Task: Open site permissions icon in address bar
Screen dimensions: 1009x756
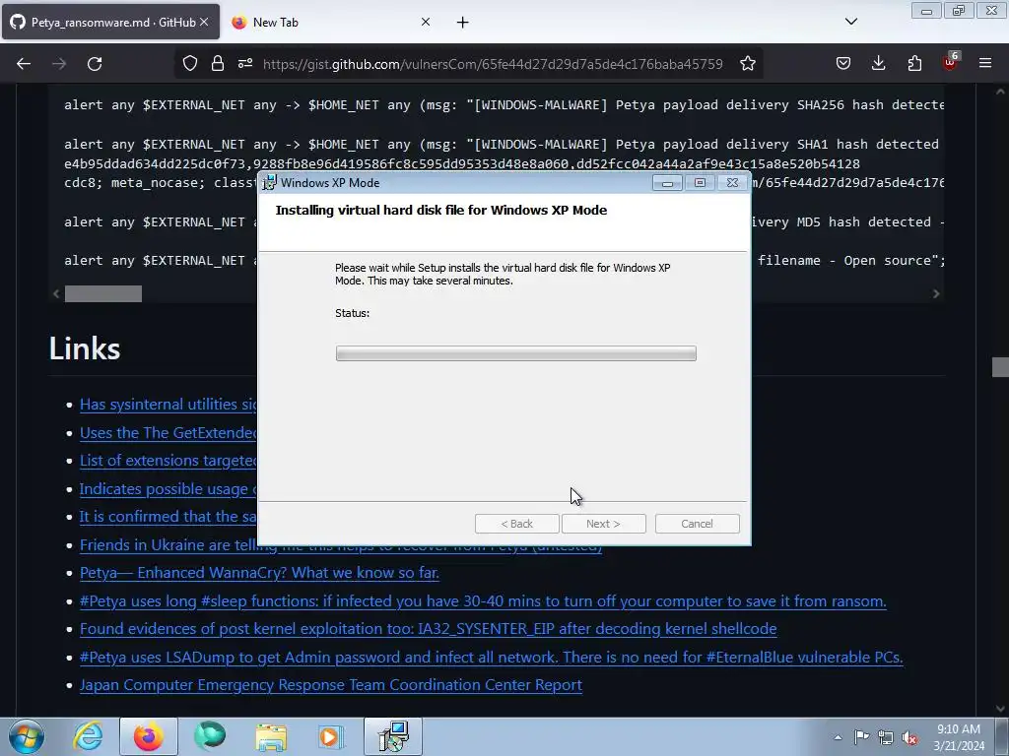Action: point(245,64)
